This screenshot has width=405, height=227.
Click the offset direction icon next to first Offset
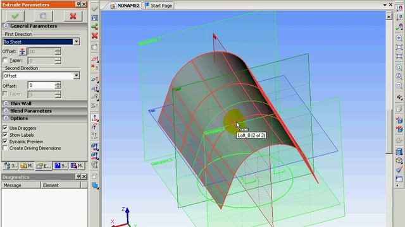point(23,51)
